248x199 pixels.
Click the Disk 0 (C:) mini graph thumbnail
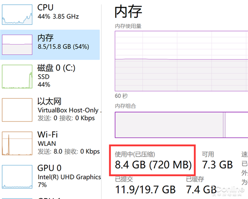17,76
